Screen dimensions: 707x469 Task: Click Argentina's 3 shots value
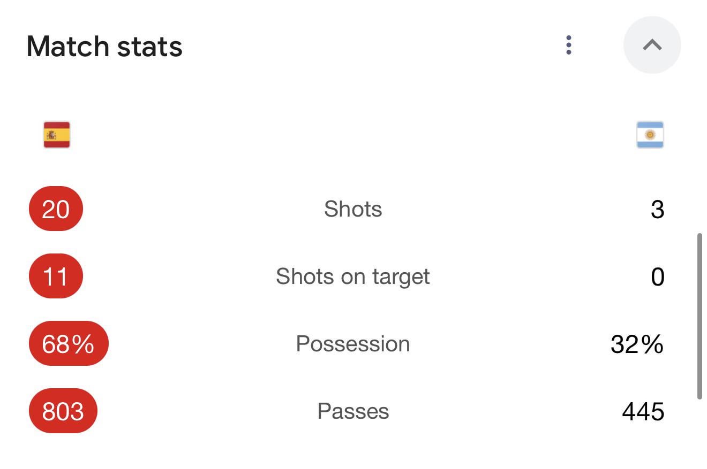point(657,210)
